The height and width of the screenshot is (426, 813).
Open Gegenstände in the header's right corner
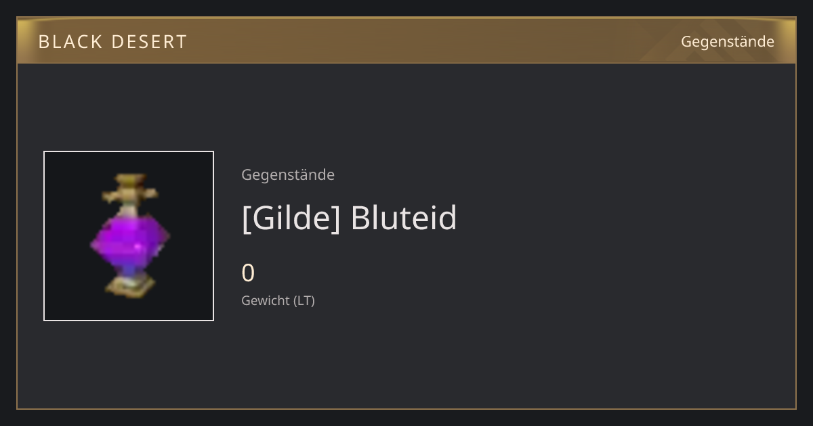[x=728, y=42]
